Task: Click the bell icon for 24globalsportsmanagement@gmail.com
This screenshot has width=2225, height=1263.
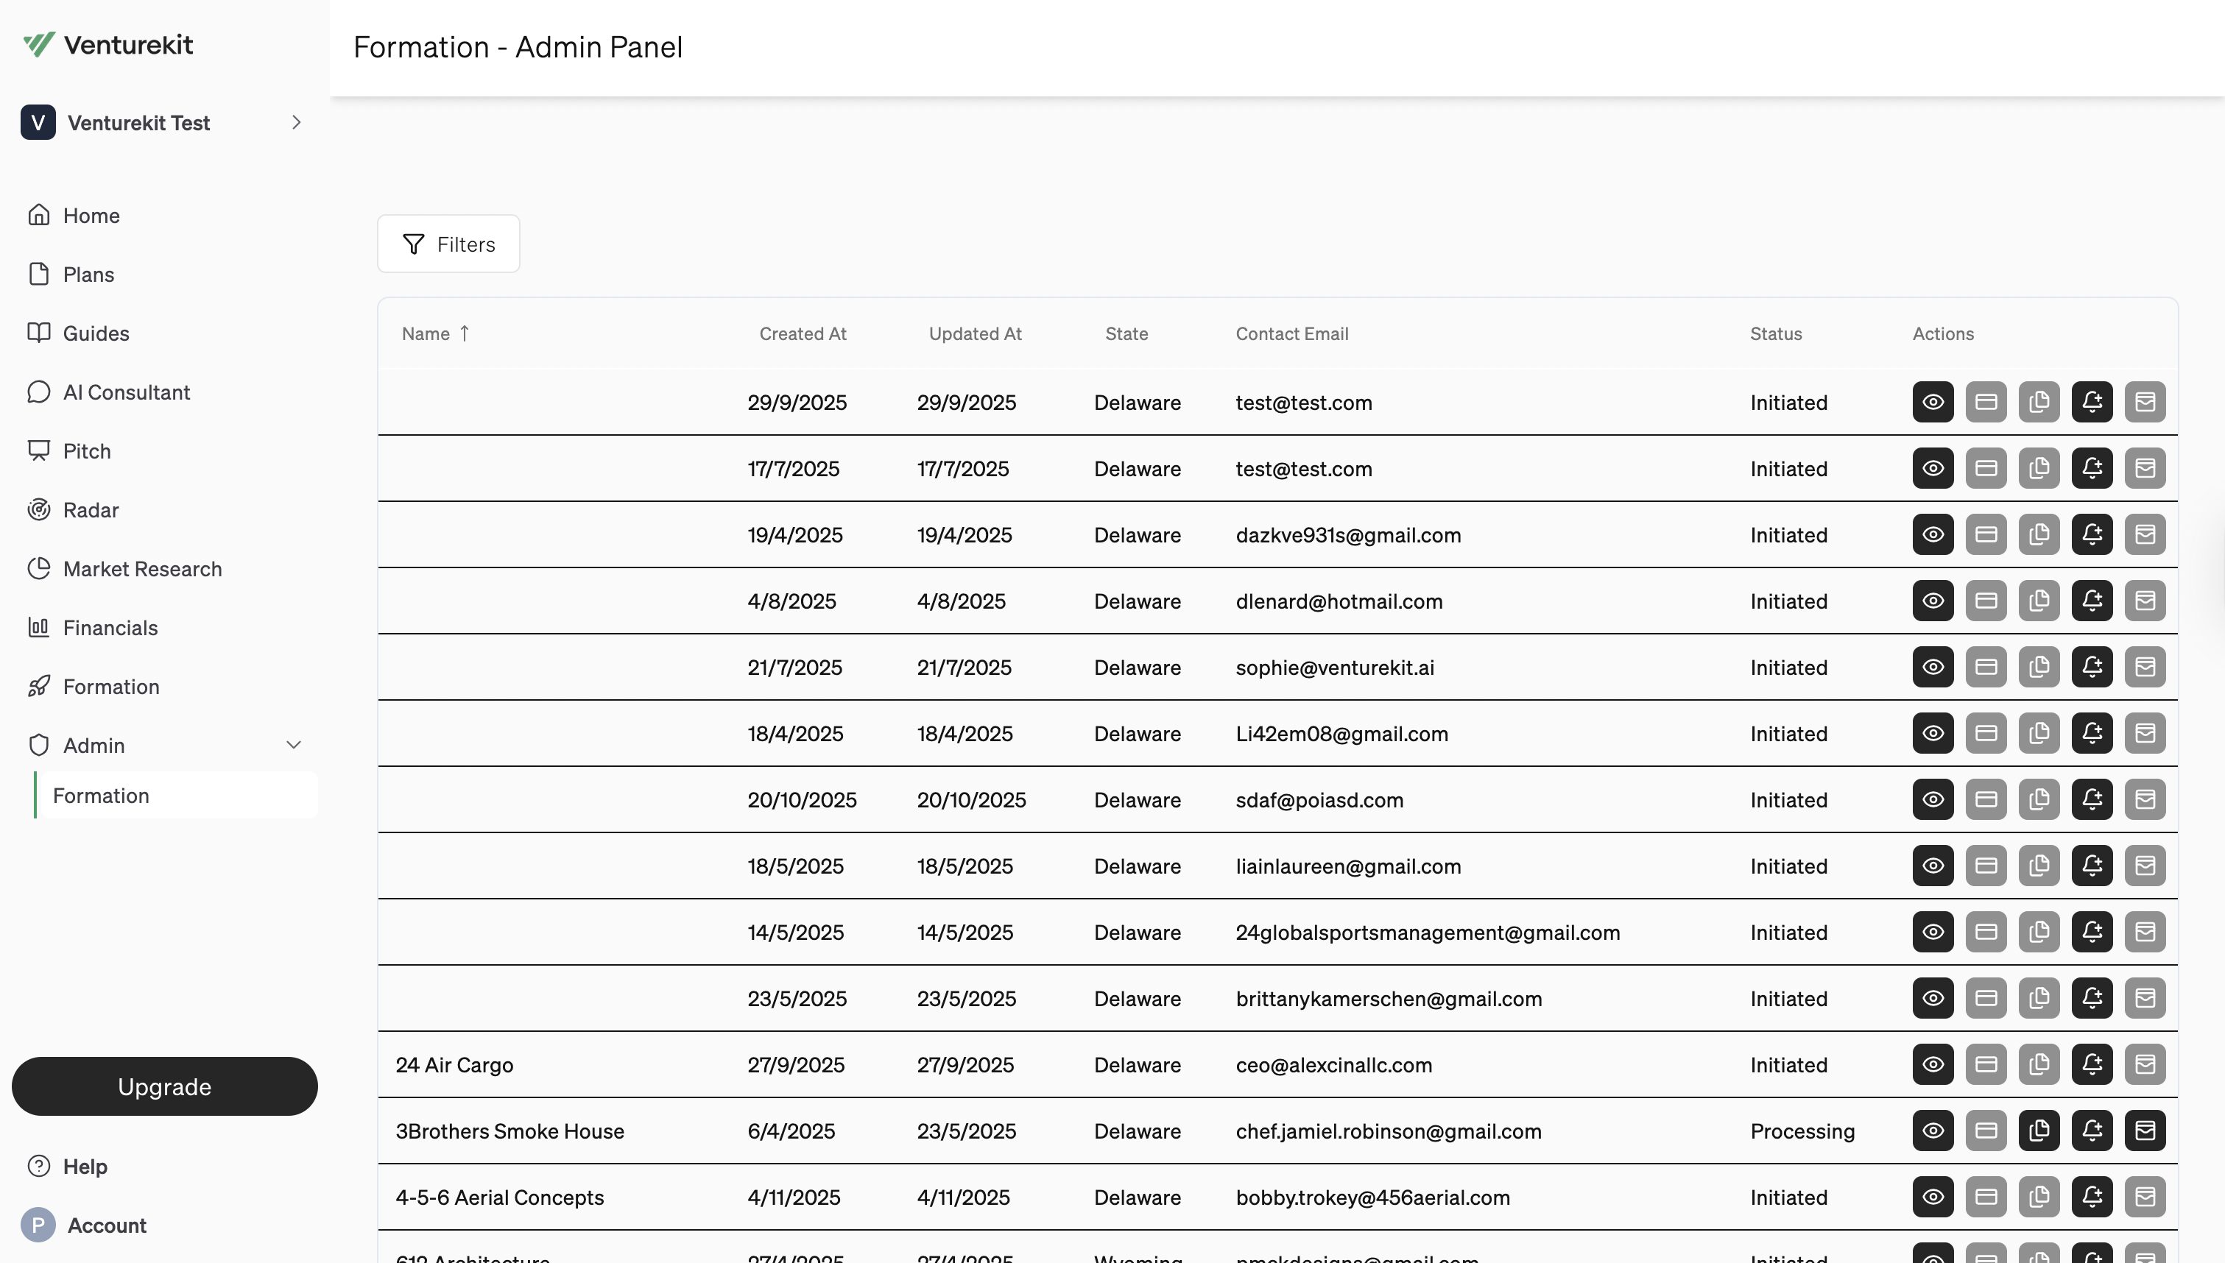Action: [2092, 932]
